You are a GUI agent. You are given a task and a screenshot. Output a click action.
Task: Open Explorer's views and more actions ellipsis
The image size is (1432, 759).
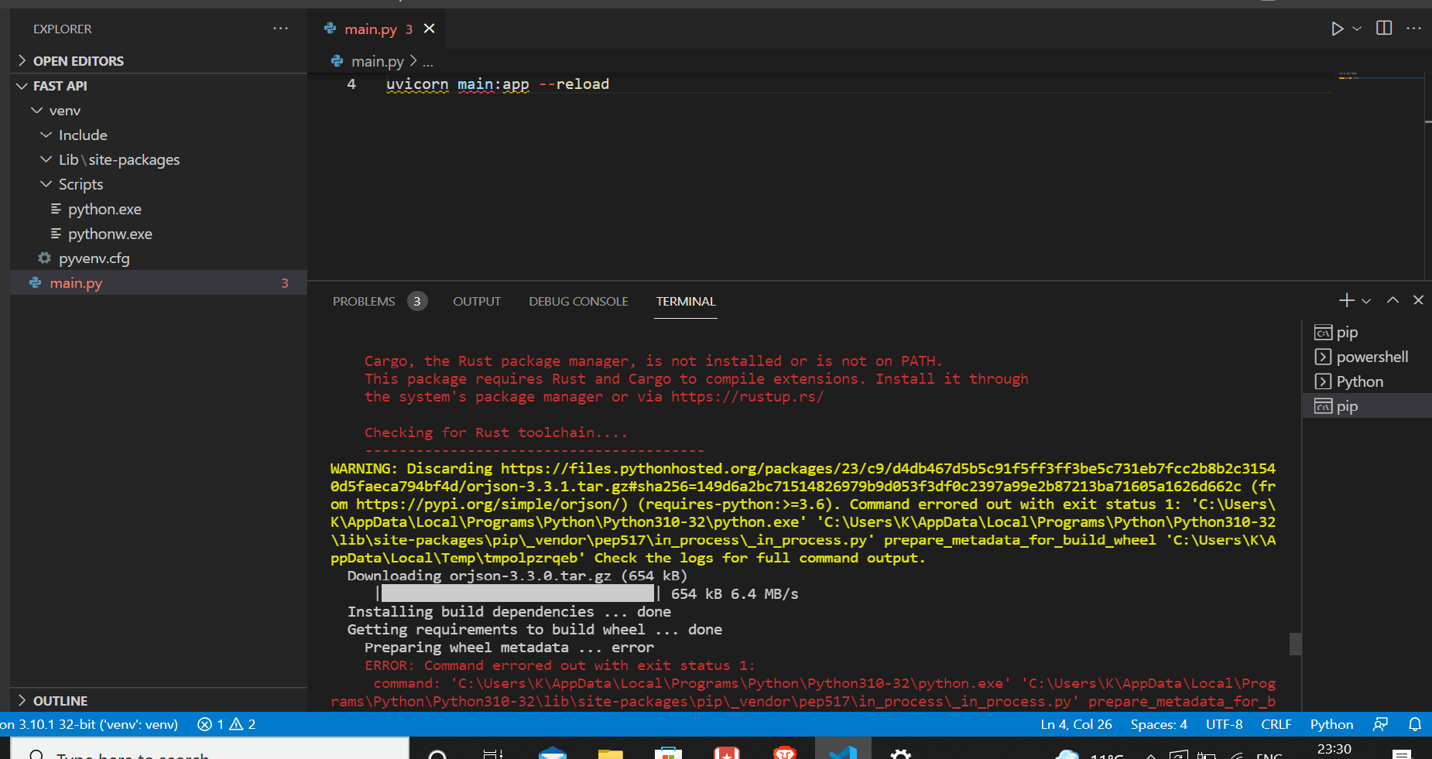pos(280,29)
